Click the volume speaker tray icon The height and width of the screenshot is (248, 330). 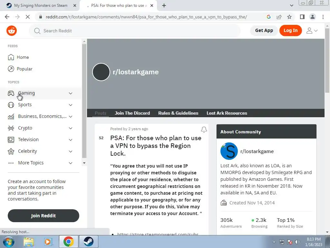point(297,242)
